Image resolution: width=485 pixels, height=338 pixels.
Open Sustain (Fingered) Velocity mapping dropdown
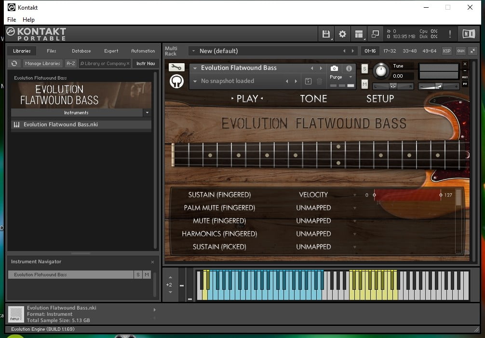[355, 195]
